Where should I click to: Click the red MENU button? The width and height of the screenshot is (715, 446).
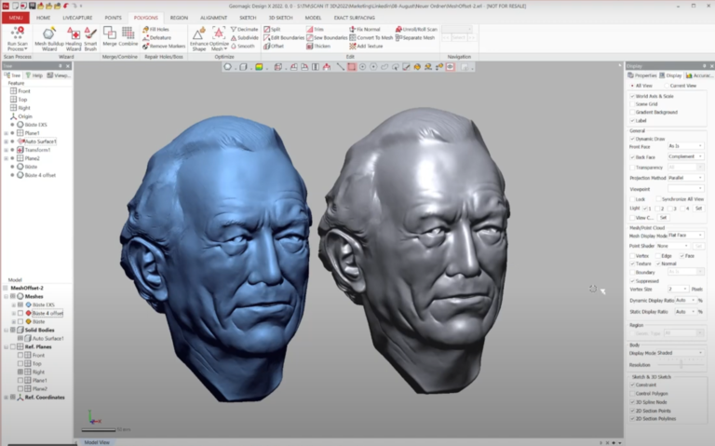pyautogui.click(x=16, y=18)
